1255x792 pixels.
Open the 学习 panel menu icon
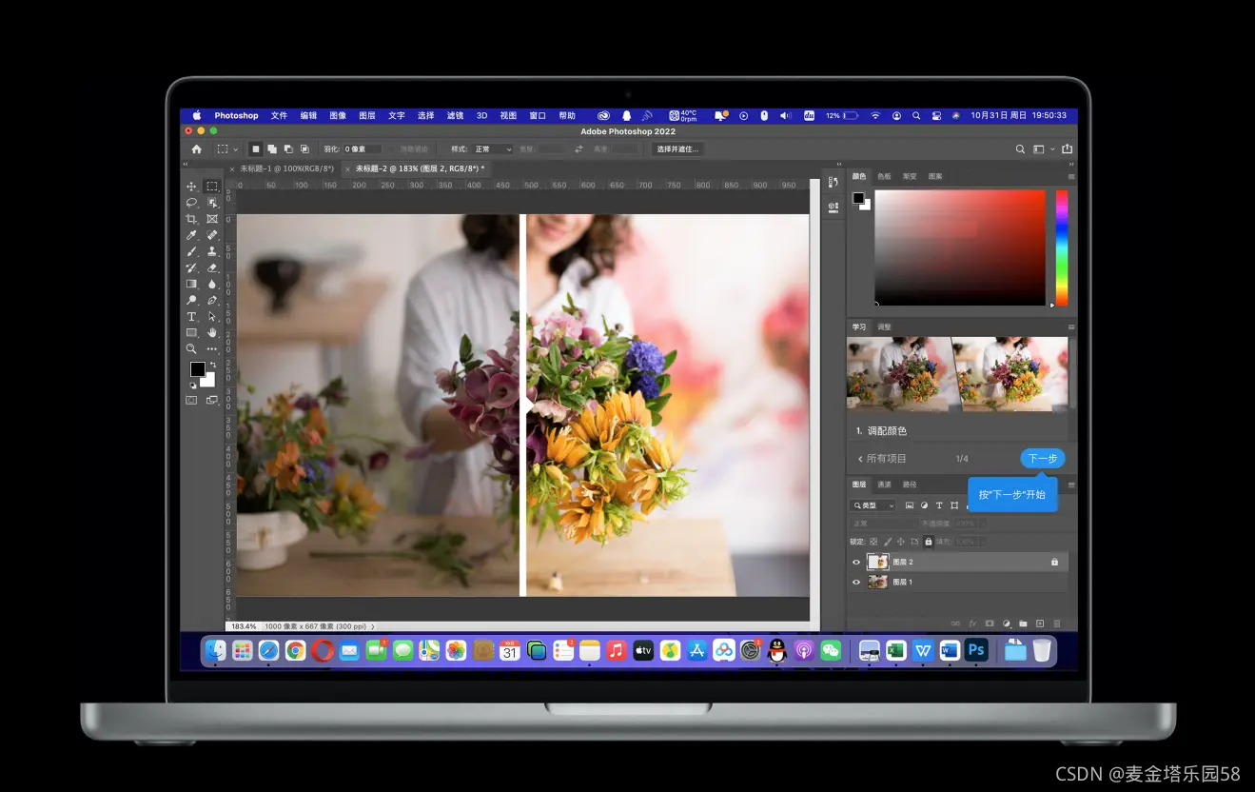point(1071,327)
